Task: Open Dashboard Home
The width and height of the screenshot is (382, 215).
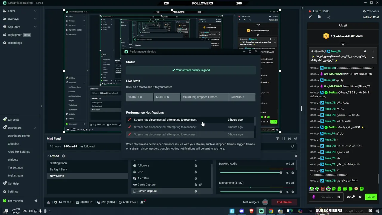Action: click(19, 136)
